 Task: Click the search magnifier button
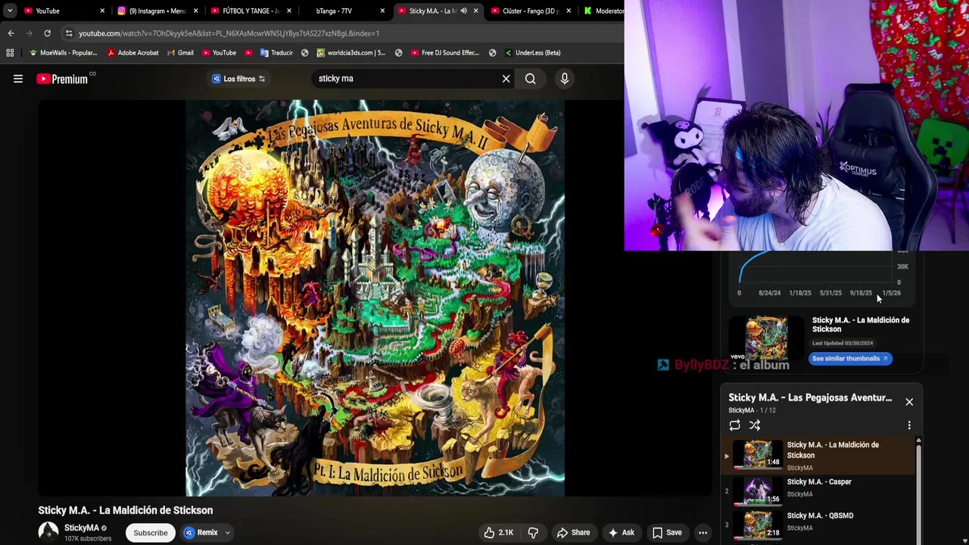[x=531, y=79]
